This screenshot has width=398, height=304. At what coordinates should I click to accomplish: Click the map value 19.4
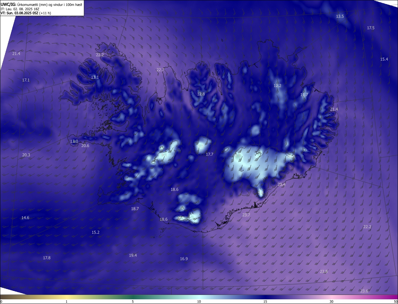[133, 255]
